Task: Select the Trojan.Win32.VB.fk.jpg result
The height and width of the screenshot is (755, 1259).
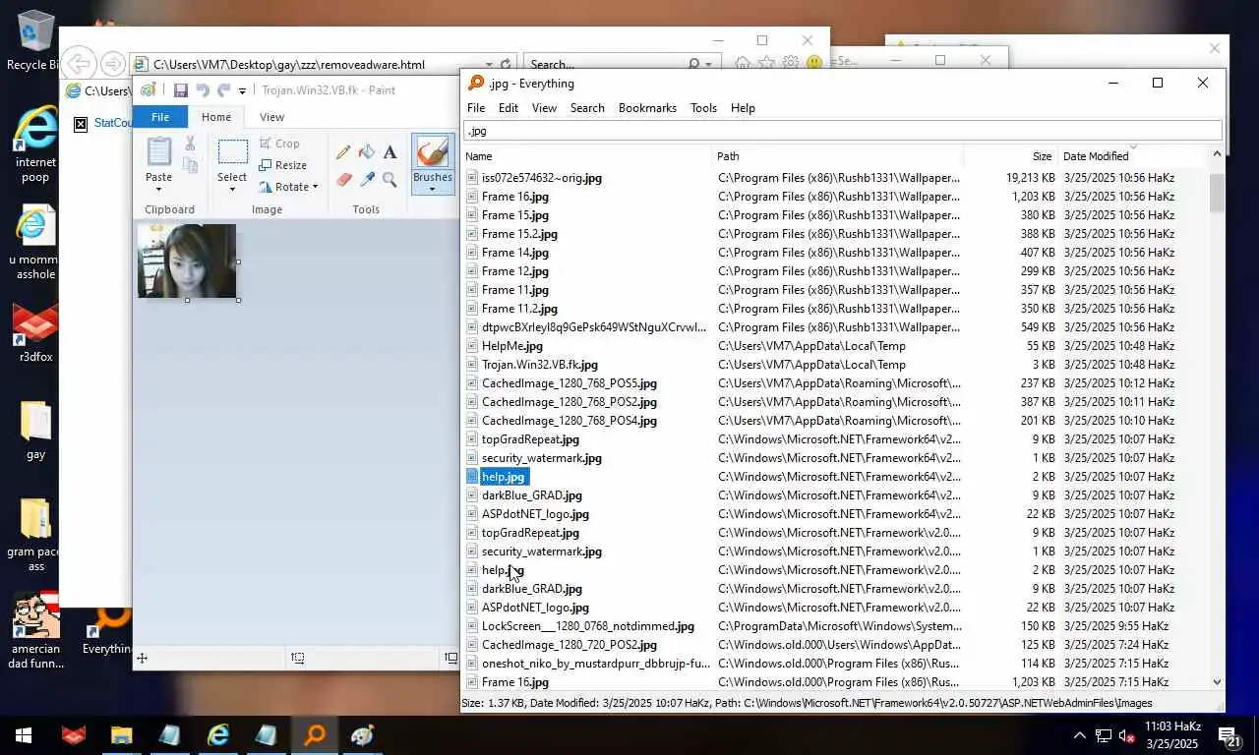Action: pyautogui.click(x=835, y=365)
